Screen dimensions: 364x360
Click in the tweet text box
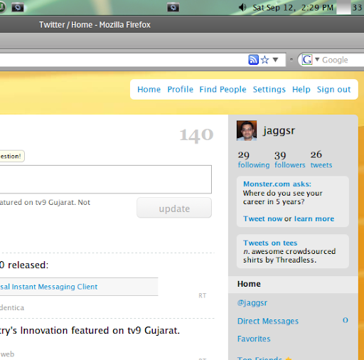(106, 179)
